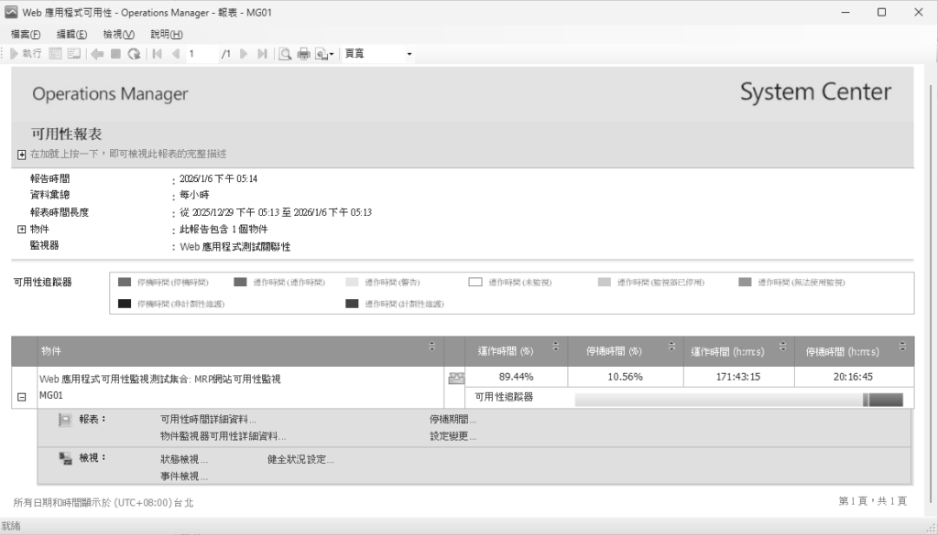Click 運作時間 (未監視) legend swatch

(475, 282)
